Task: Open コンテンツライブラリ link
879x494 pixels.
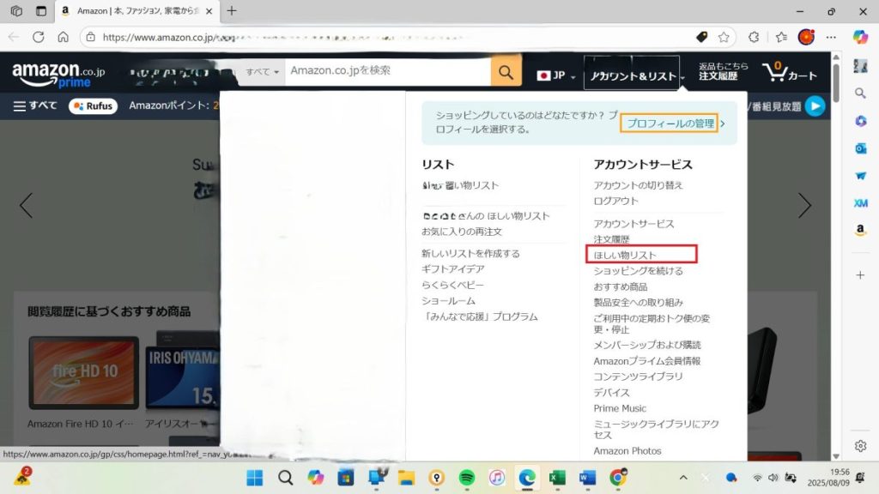Action: 638,377
